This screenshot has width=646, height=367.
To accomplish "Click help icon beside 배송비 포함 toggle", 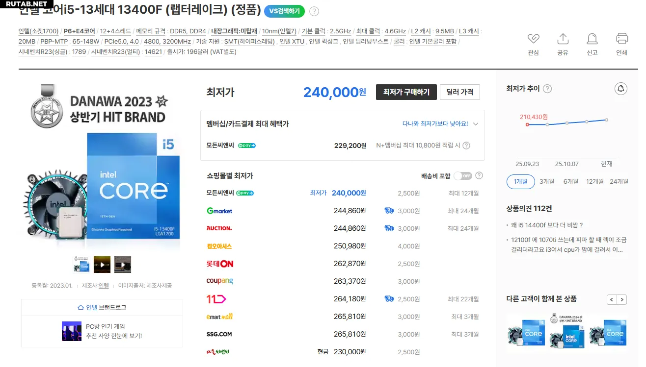I will (x=479, y=175).
